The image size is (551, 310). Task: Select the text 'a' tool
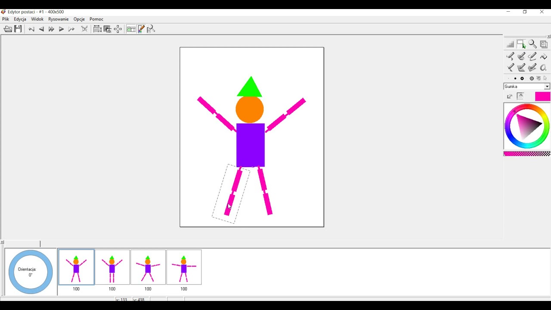tap(543, 68)
